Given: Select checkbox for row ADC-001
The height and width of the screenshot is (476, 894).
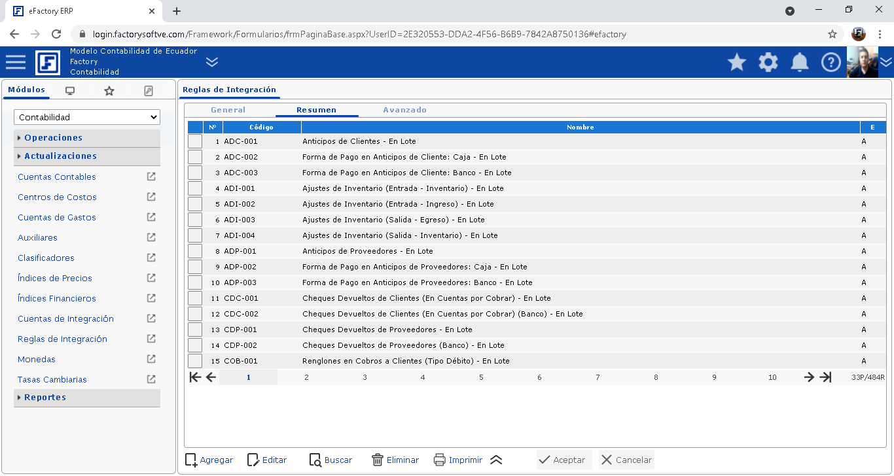Looking at the screenshot, I should coord(195,141).
